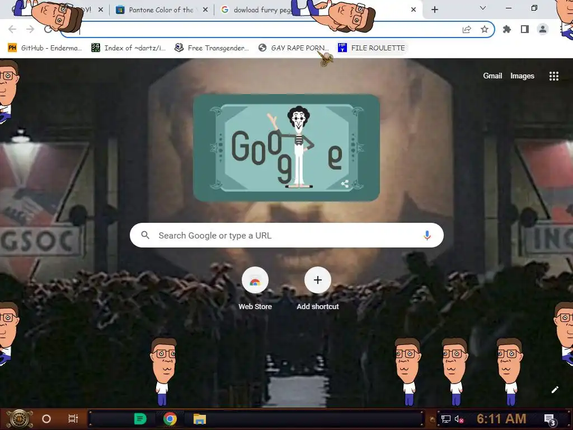The width and height of the screenshot is (573, 430).
Task: Restore down the browser window
Action: coord(534,8)
